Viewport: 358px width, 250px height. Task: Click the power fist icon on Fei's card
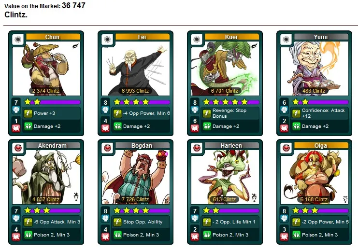click(x=105, y=110)
